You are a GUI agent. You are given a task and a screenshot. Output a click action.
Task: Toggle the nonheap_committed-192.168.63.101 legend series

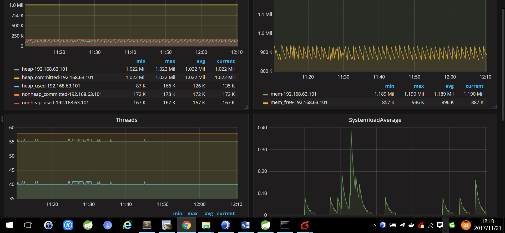(62, 94)
